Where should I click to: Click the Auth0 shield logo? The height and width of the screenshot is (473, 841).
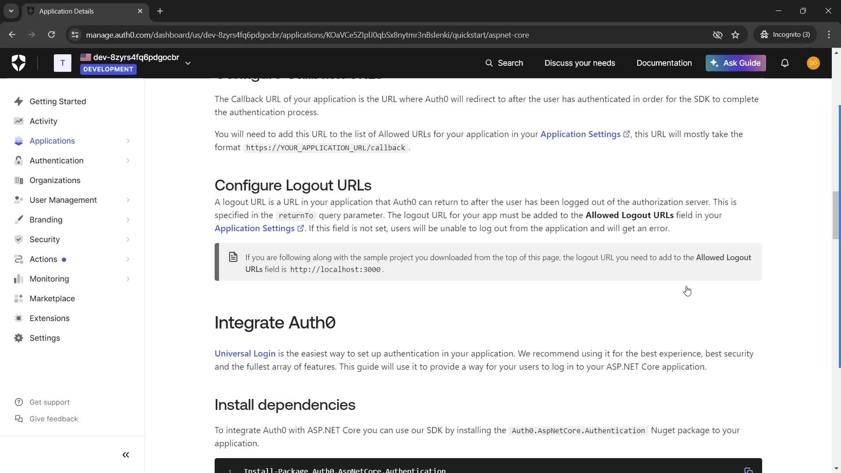pos(18,63)
